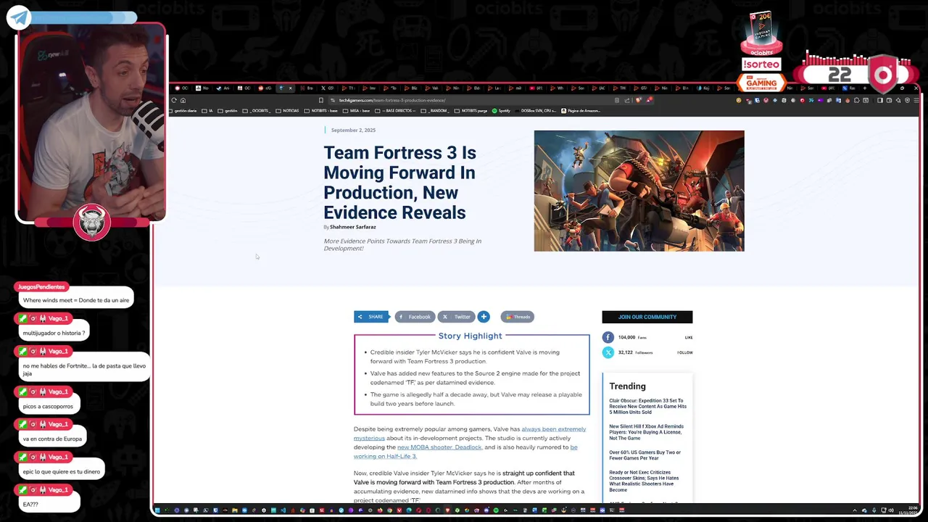Open 'gestión diaria' bookmarks folder
The image size is (928, 522).
coord(183,111)
